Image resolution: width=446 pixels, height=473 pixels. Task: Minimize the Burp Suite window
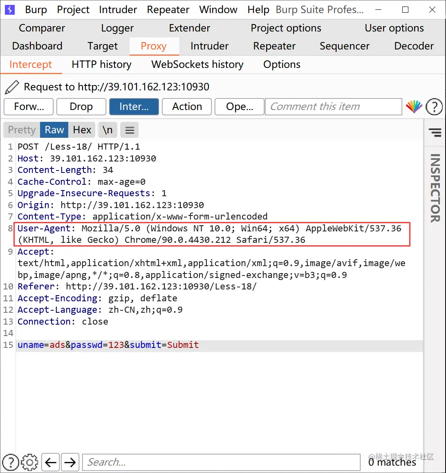[x=378, y=10]
